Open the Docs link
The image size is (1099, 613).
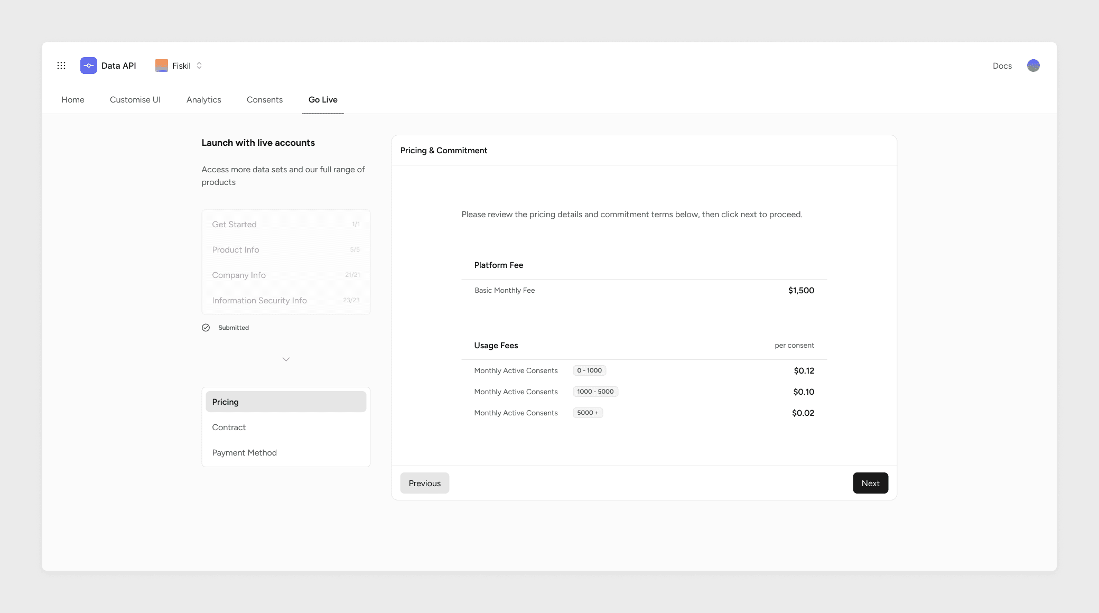(x=1002, y=66)
